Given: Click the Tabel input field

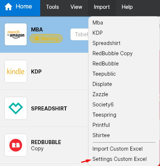Looking at the screenshot, I should pos(79,34).
